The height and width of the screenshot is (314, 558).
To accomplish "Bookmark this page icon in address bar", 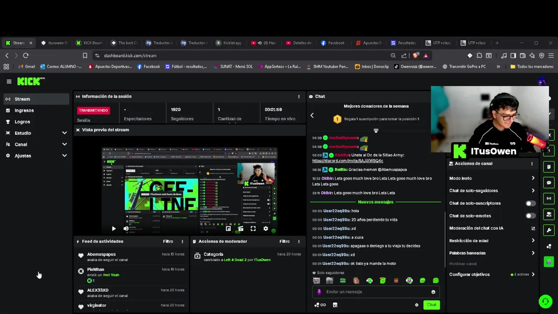I will tap(85, 55).
